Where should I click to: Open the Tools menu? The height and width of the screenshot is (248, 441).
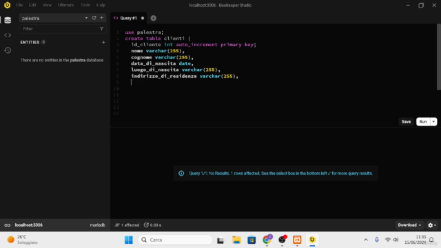85,5
